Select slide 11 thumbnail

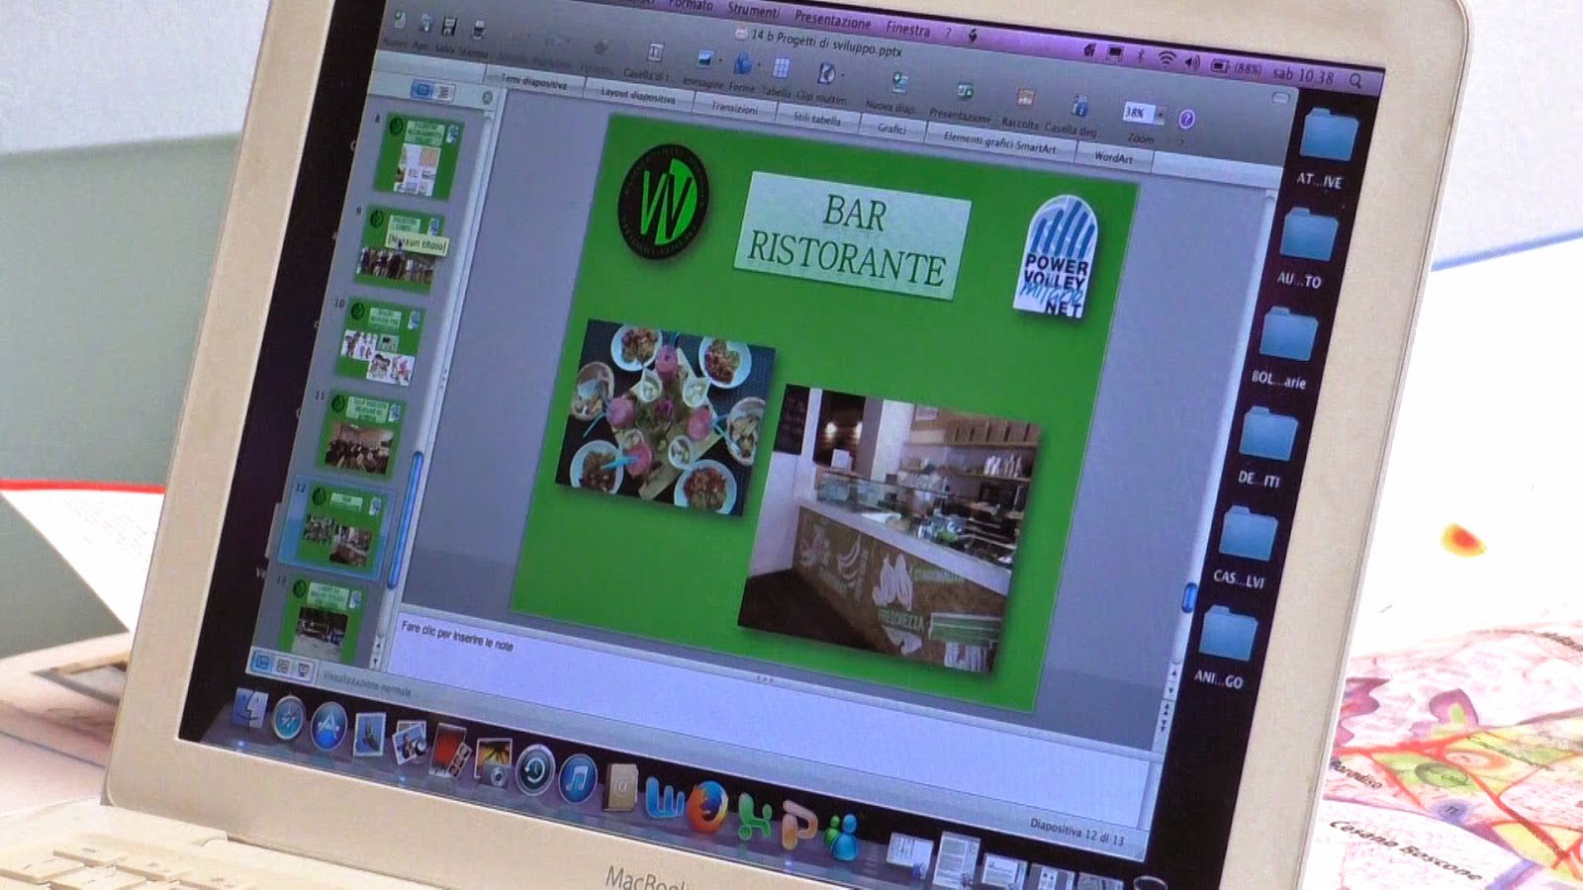360,433
